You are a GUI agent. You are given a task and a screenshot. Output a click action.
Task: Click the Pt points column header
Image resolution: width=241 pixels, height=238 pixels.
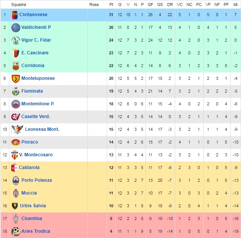pos(111,4)
